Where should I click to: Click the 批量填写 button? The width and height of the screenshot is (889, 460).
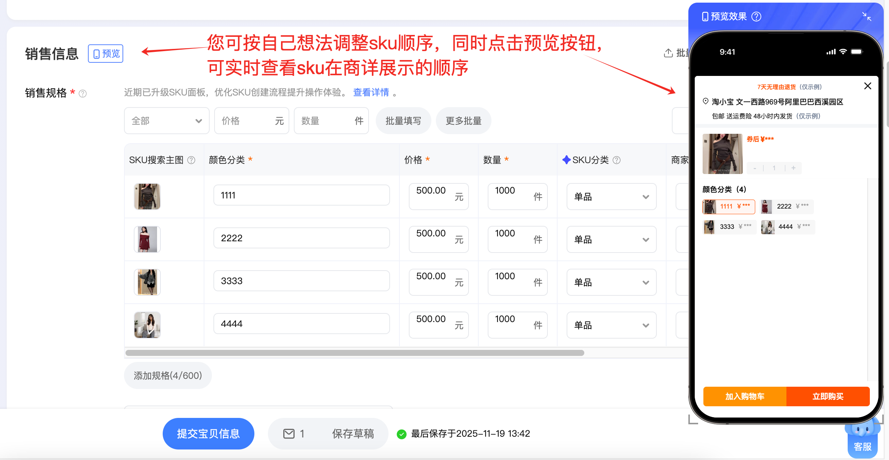[x=403, y=121]
